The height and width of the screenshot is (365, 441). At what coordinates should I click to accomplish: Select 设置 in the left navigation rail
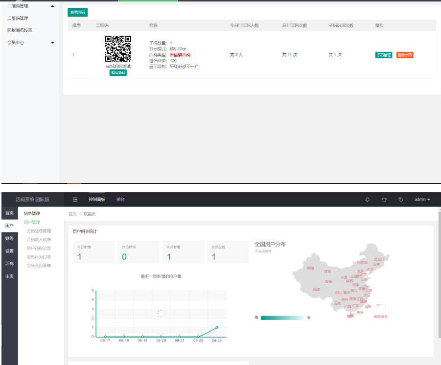[x=11, y=251]
